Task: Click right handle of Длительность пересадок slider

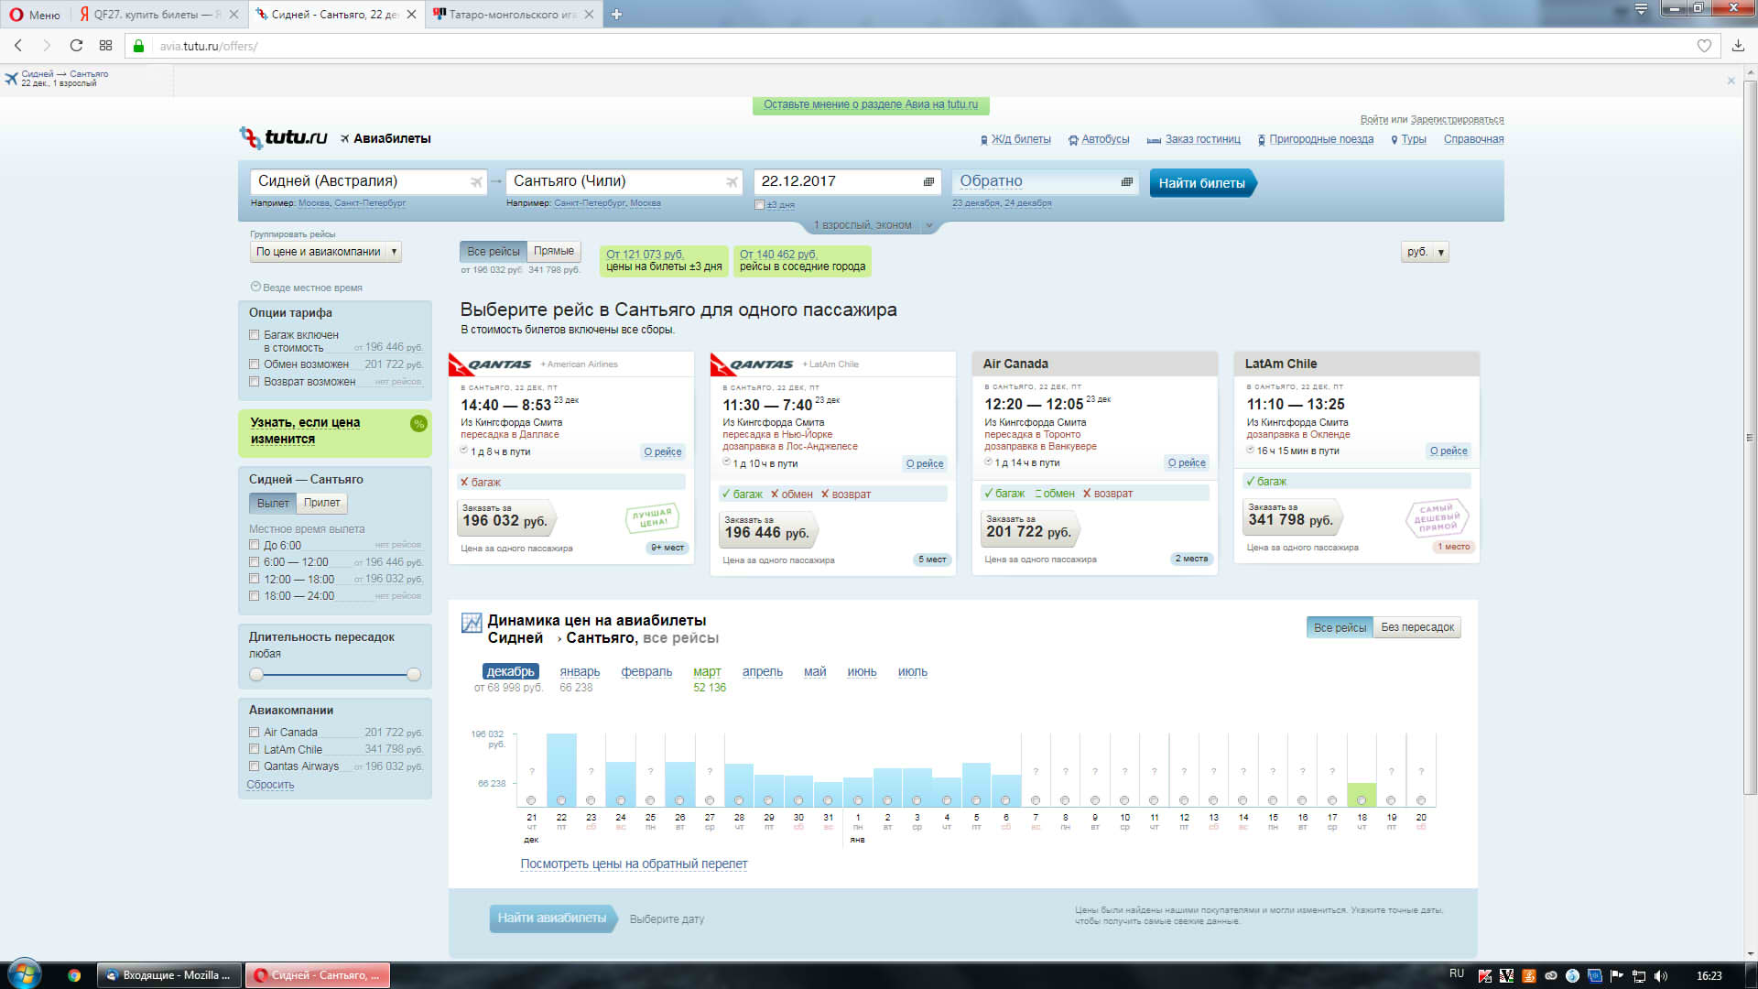Action: tap(414, 675)
